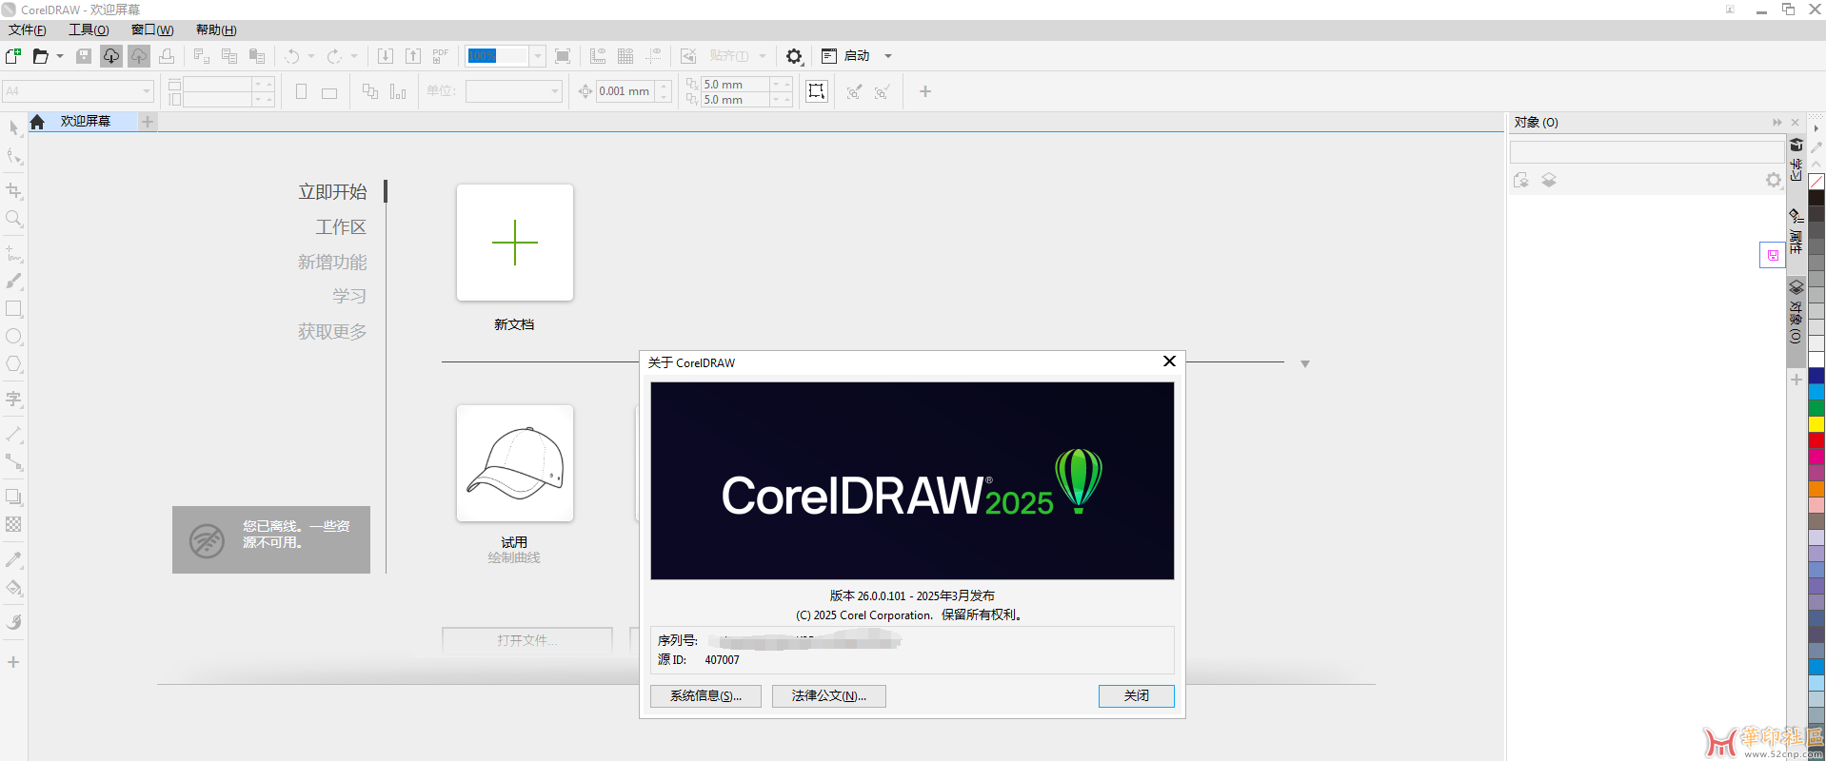Pick the no-color swatch at palette top

[x=1816, y=182]
